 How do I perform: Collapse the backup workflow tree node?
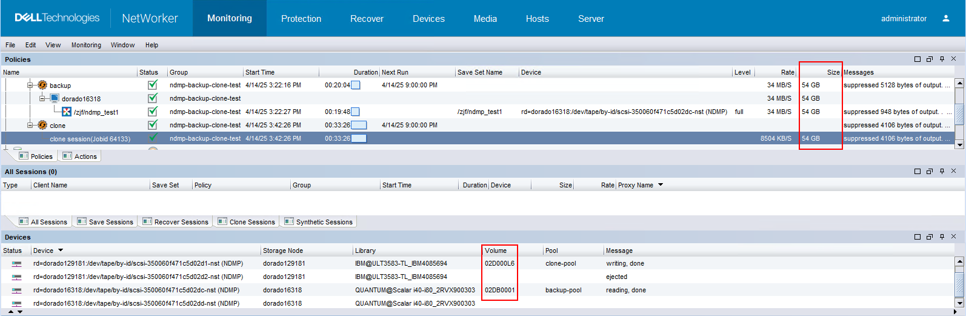click(30, 85)
